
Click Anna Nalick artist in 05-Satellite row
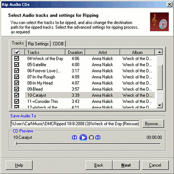coord(102,65)
